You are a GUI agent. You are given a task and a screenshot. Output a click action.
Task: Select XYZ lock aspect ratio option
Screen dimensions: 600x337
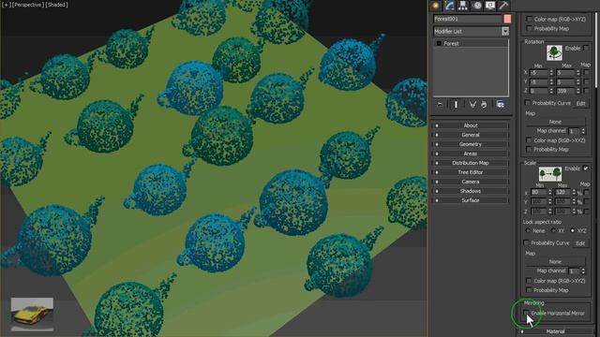(573, 231)
